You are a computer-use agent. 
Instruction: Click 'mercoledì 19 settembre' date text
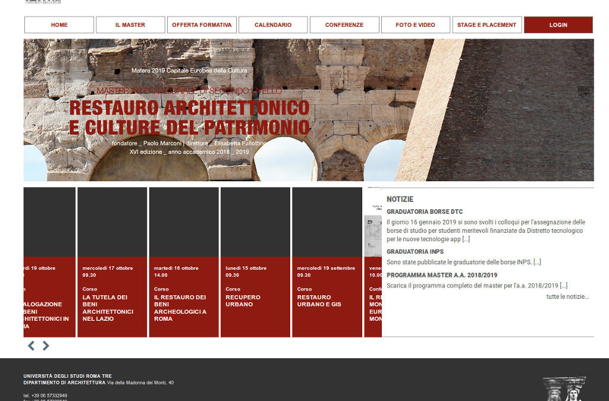[x=326, y=268]
